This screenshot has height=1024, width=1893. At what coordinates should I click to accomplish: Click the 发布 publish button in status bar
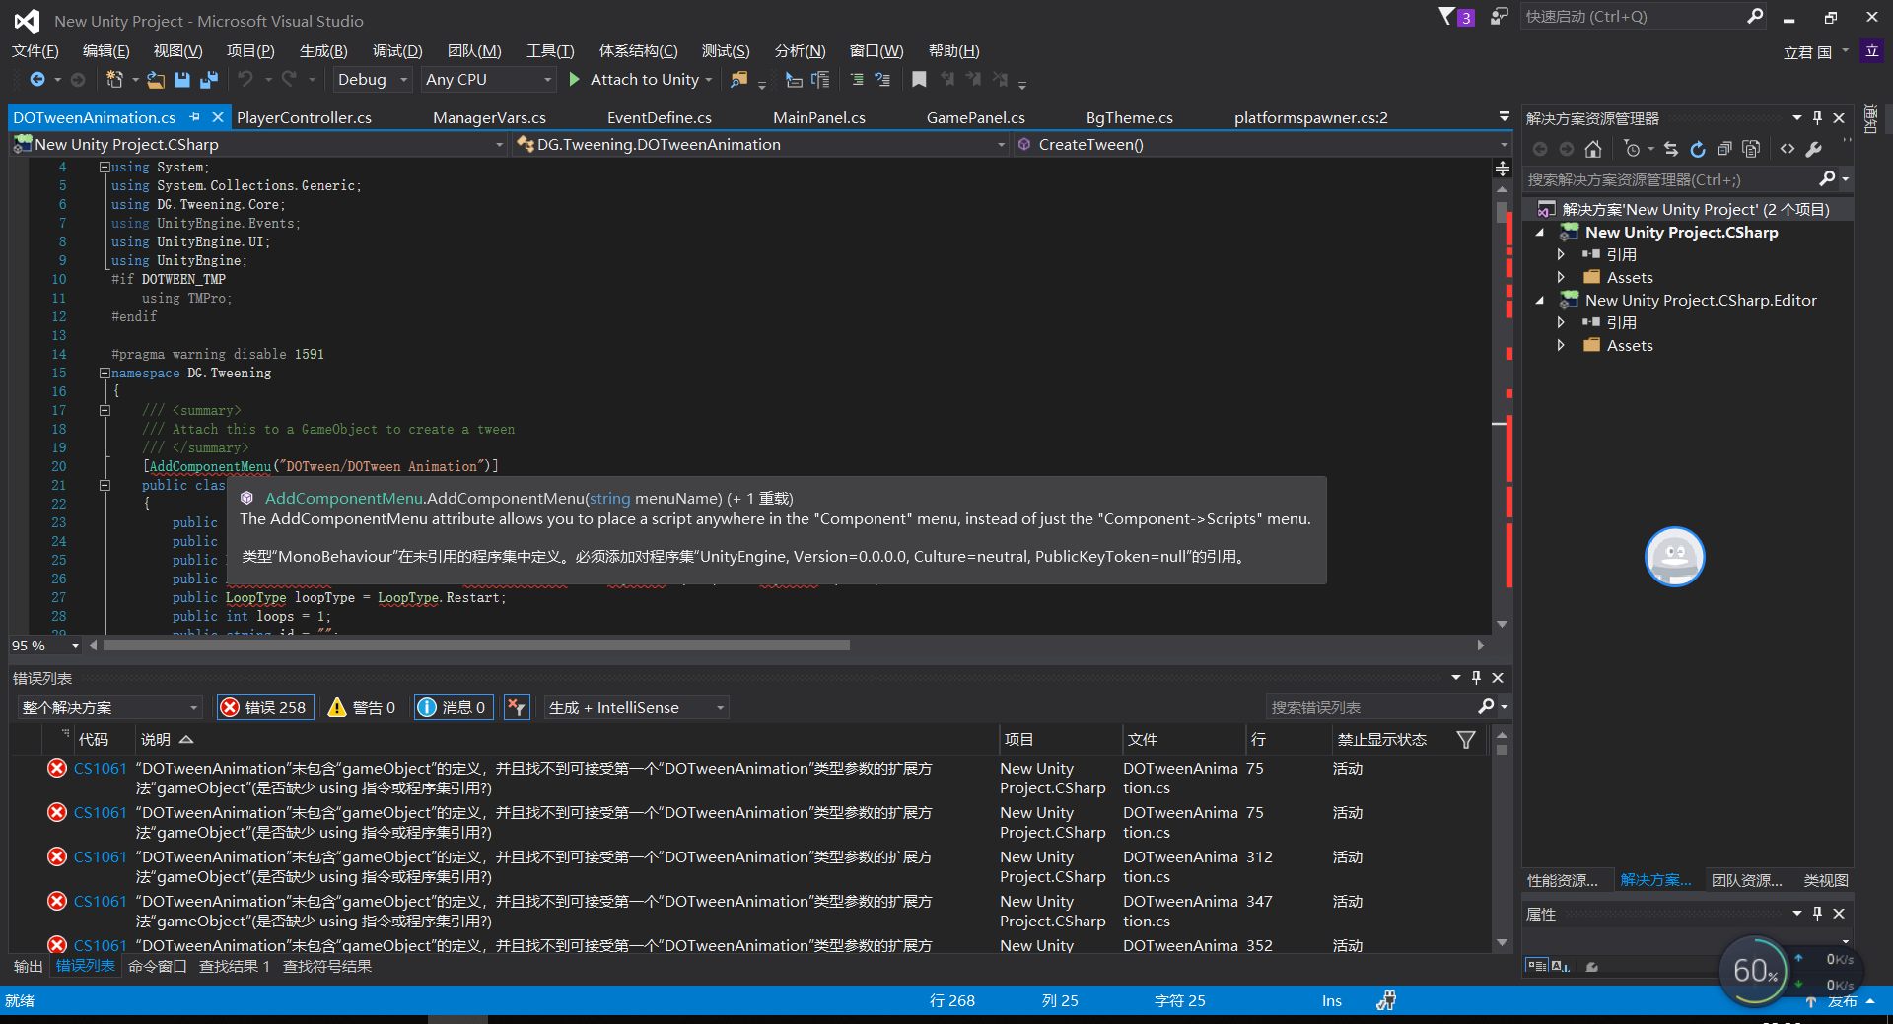(x=1842, y=1000)
